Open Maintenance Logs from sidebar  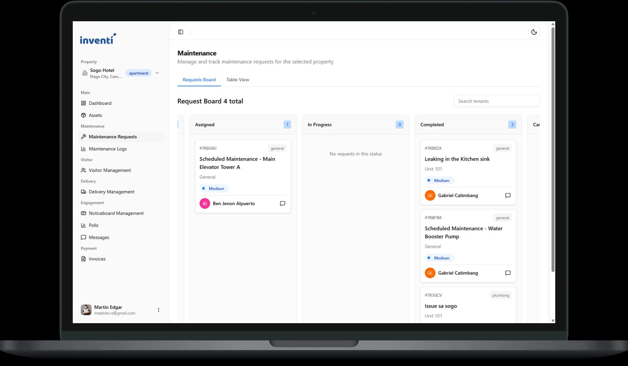point(107,149)
